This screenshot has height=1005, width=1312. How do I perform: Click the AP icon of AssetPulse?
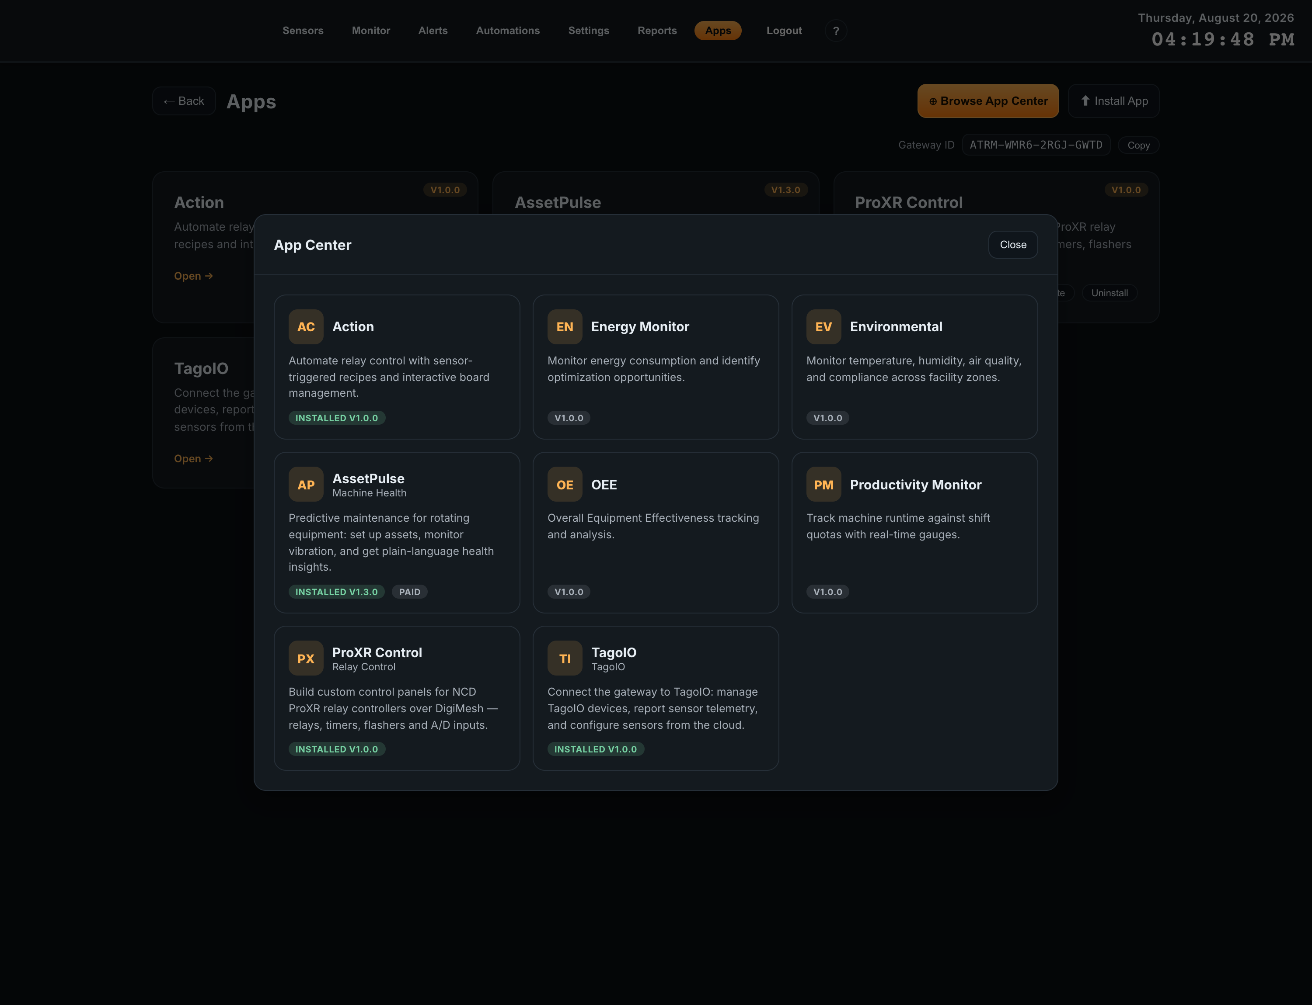tap(306, 485)
